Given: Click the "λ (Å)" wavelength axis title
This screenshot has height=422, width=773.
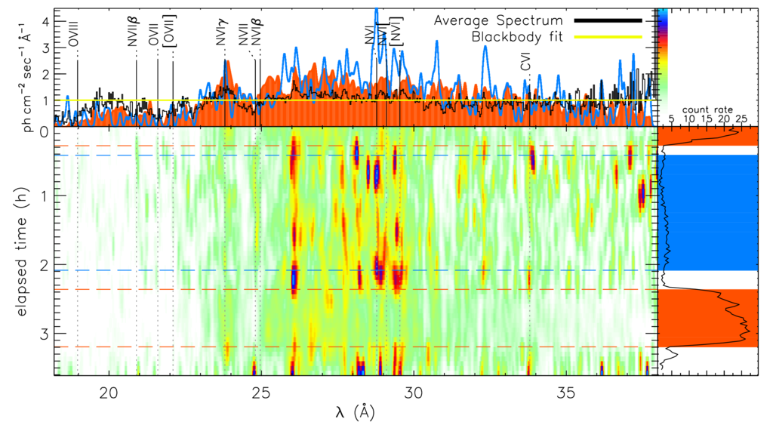Looking at the screenshot, I should click(355, 411).
